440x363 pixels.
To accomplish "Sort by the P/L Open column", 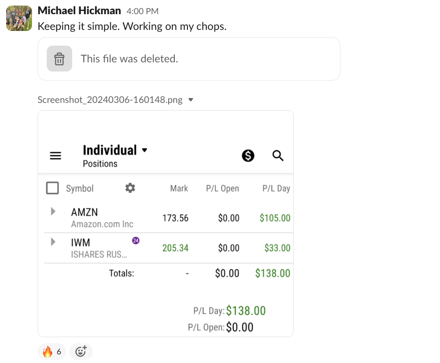I will 223,189.
